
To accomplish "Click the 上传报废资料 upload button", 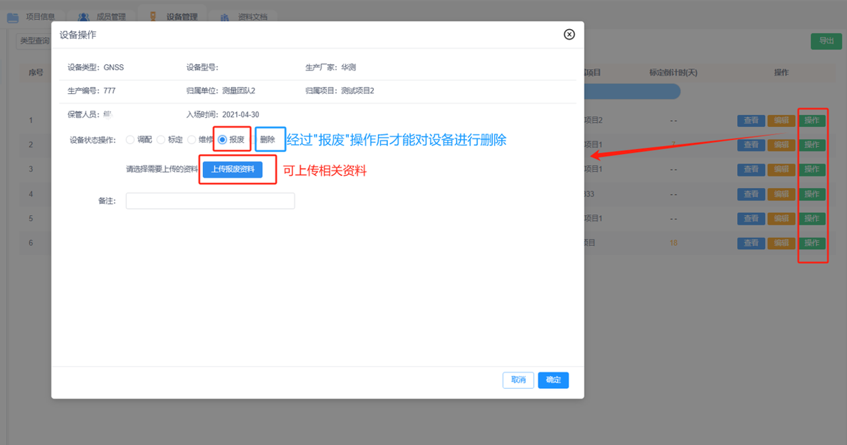I will (x=232, y=169).
